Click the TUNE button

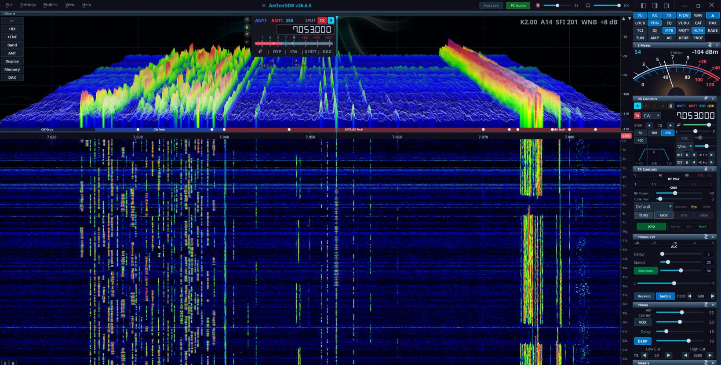tap(644, 215)
